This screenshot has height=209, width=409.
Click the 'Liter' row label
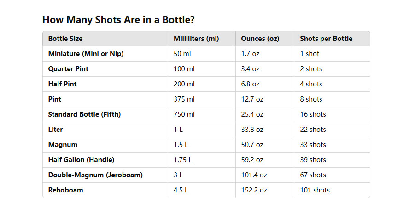tap(55, 130)
